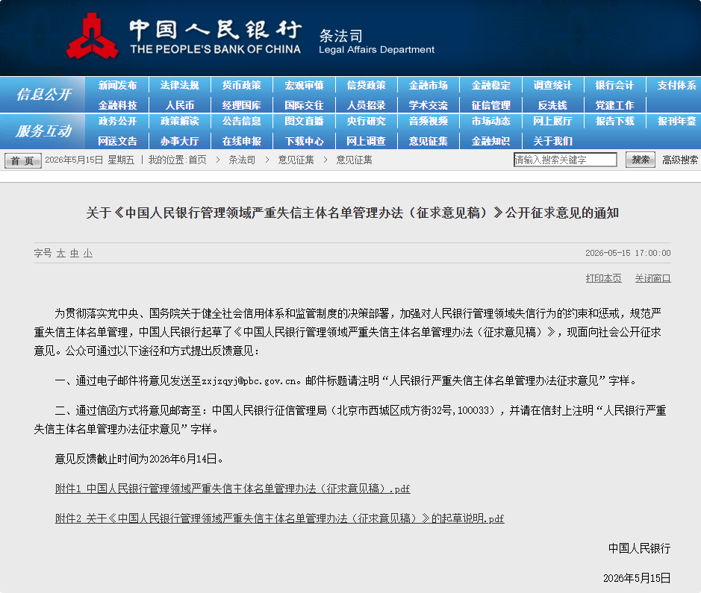
Task: Go to 市场动态 page
Action: click(491, 121)
